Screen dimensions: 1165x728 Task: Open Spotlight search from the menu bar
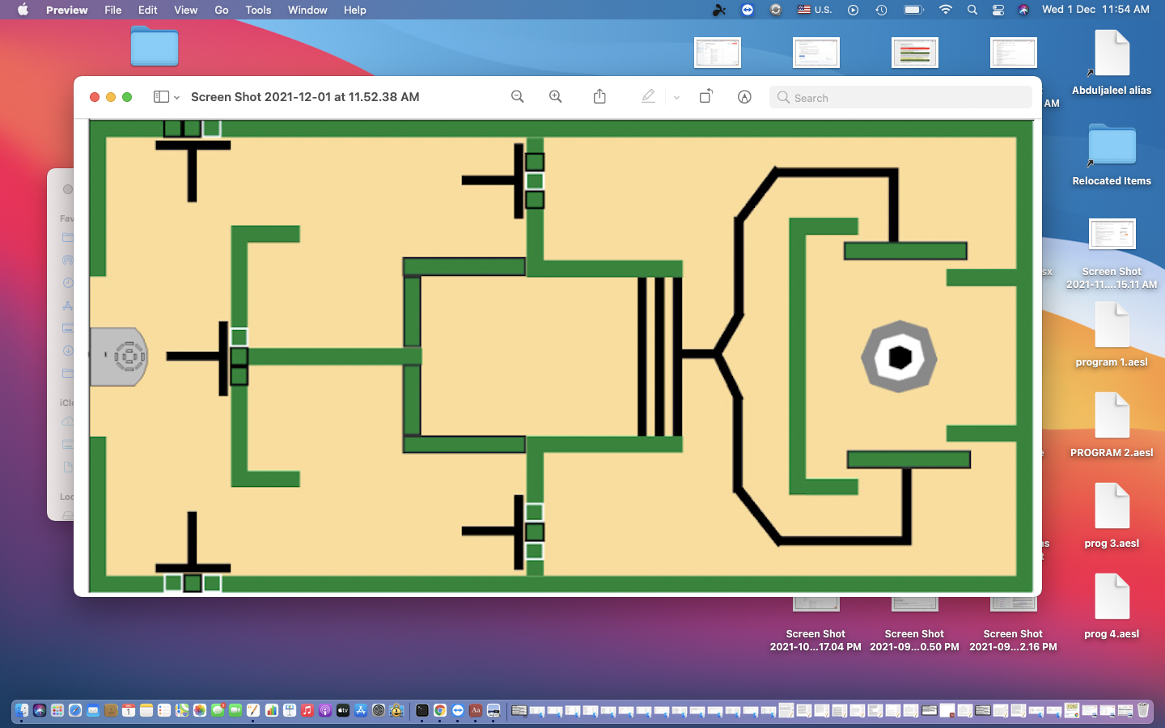972,10
